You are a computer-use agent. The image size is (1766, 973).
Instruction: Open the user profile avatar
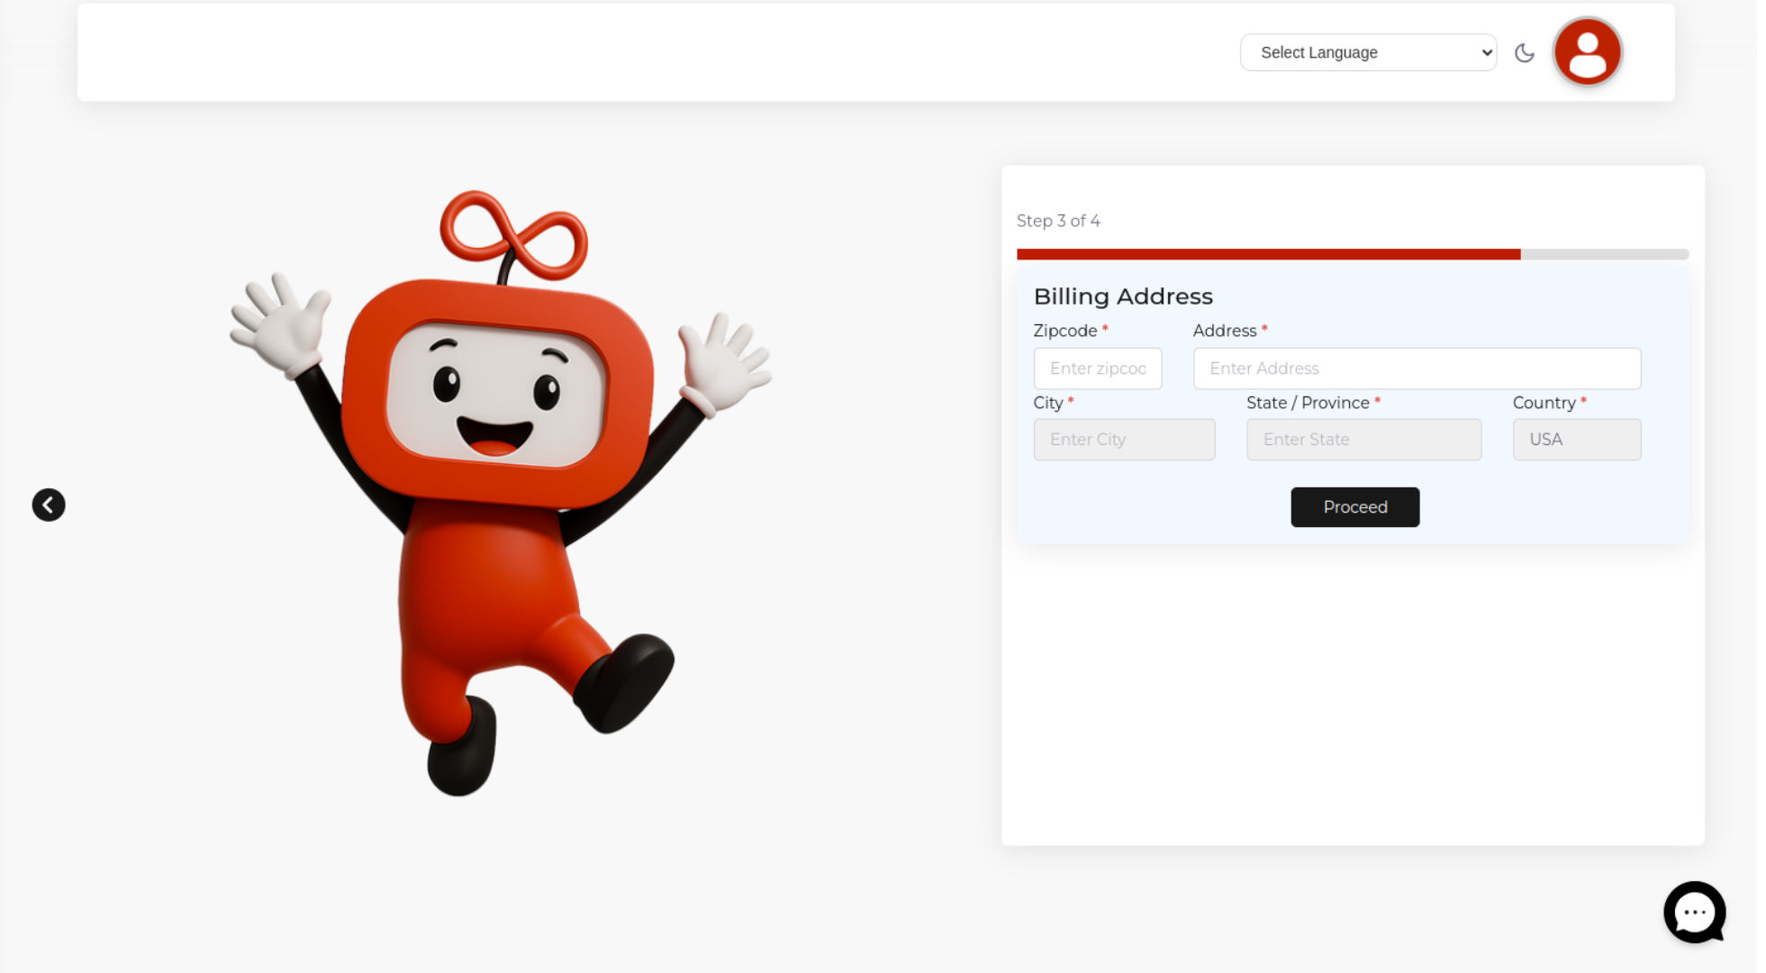click(1587, 52)
